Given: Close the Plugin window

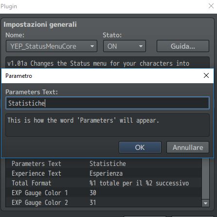Looking at the screenshot, I should [x=211, y=6].
